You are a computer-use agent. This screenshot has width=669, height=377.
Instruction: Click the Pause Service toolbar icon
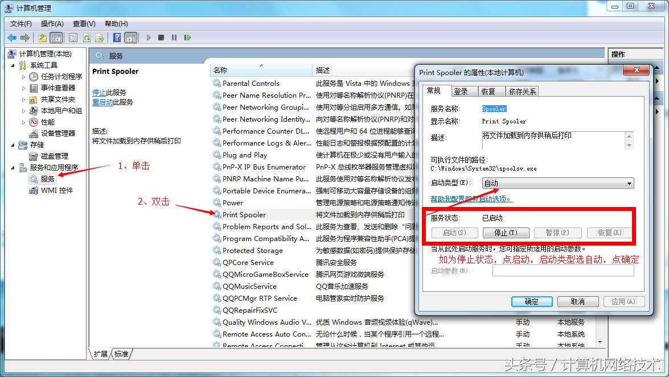pos(173,37)
